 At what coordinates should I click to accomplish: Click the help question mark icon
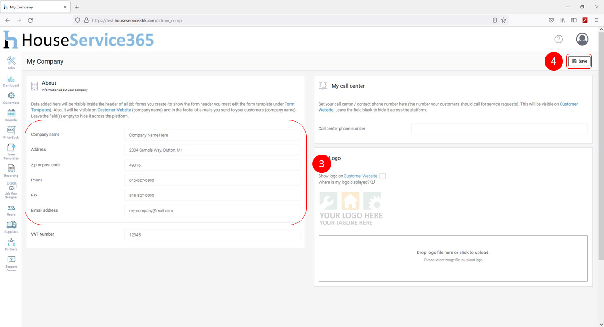[x=559, y=39]
